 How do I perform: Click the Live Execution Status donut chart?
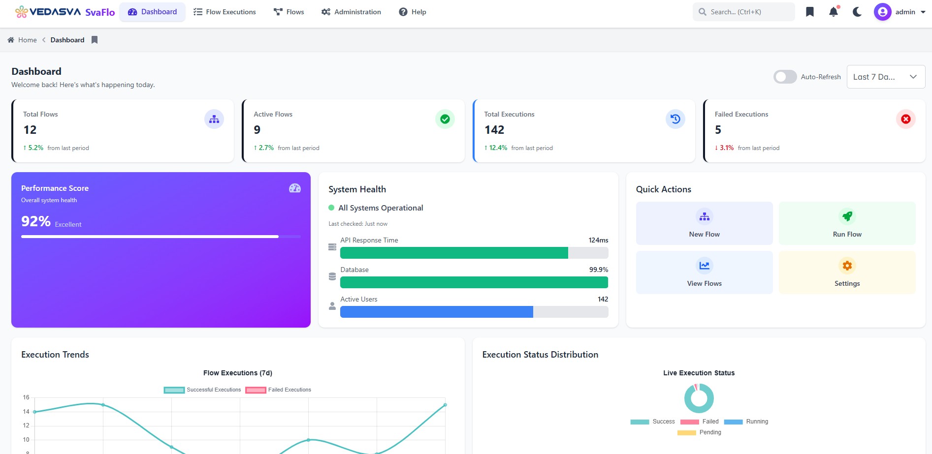click(x=699, y=398)
